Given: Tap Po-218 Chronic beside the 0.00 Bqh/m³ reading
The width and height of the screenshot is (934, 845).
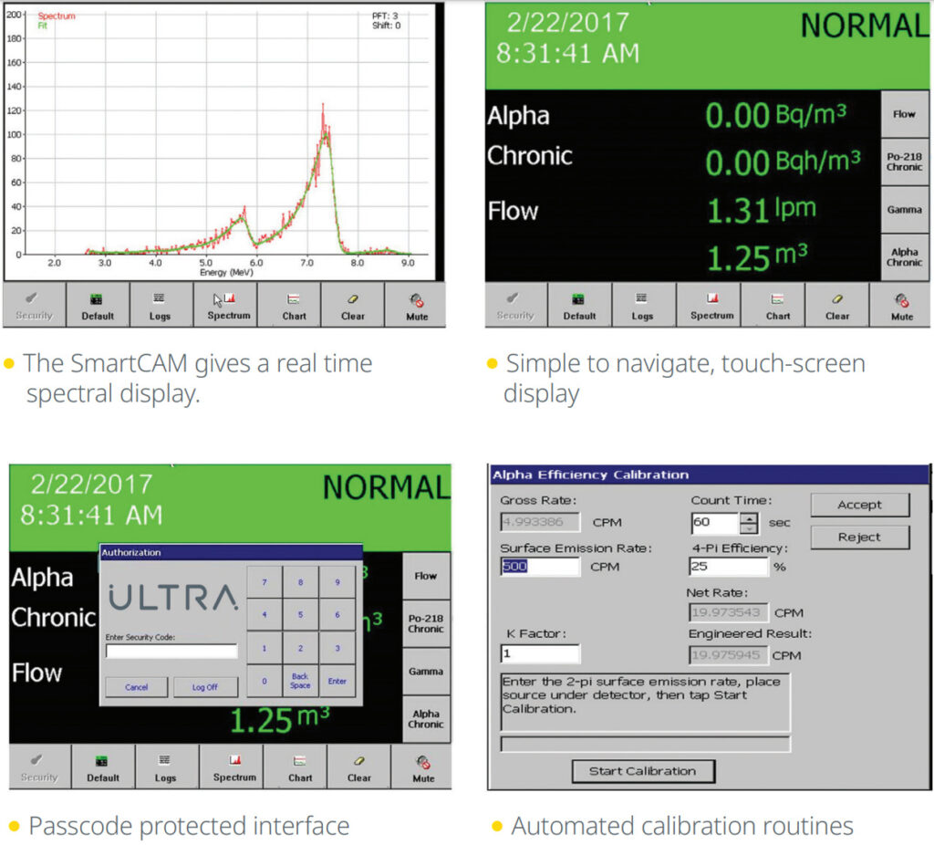Looking at the screenshot, I should (x=904, y=162).
